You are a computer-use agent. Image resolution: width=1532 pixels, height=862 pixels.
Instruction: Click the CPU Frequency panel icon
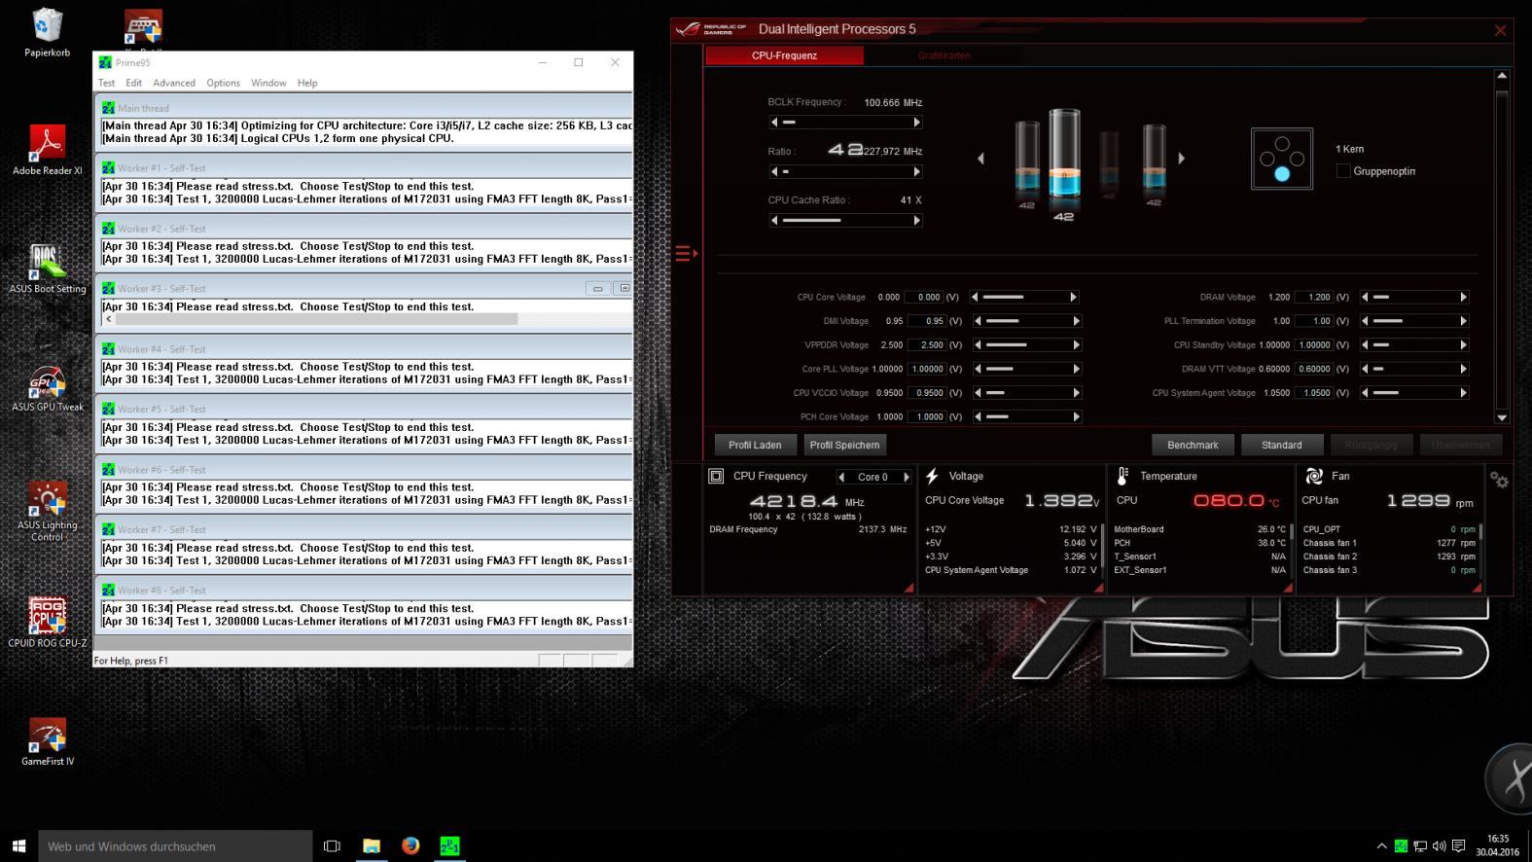716,476
